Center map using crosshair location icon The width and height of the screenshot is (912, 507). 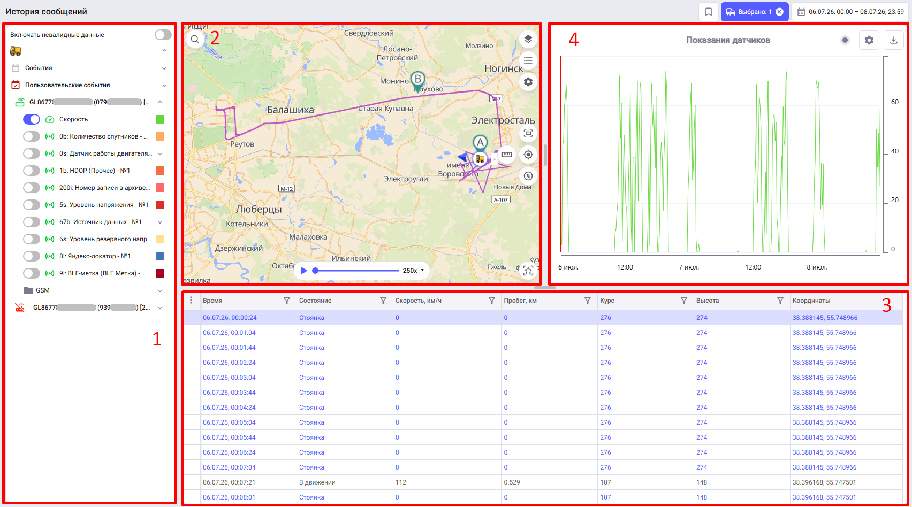(x=528, y=155)
